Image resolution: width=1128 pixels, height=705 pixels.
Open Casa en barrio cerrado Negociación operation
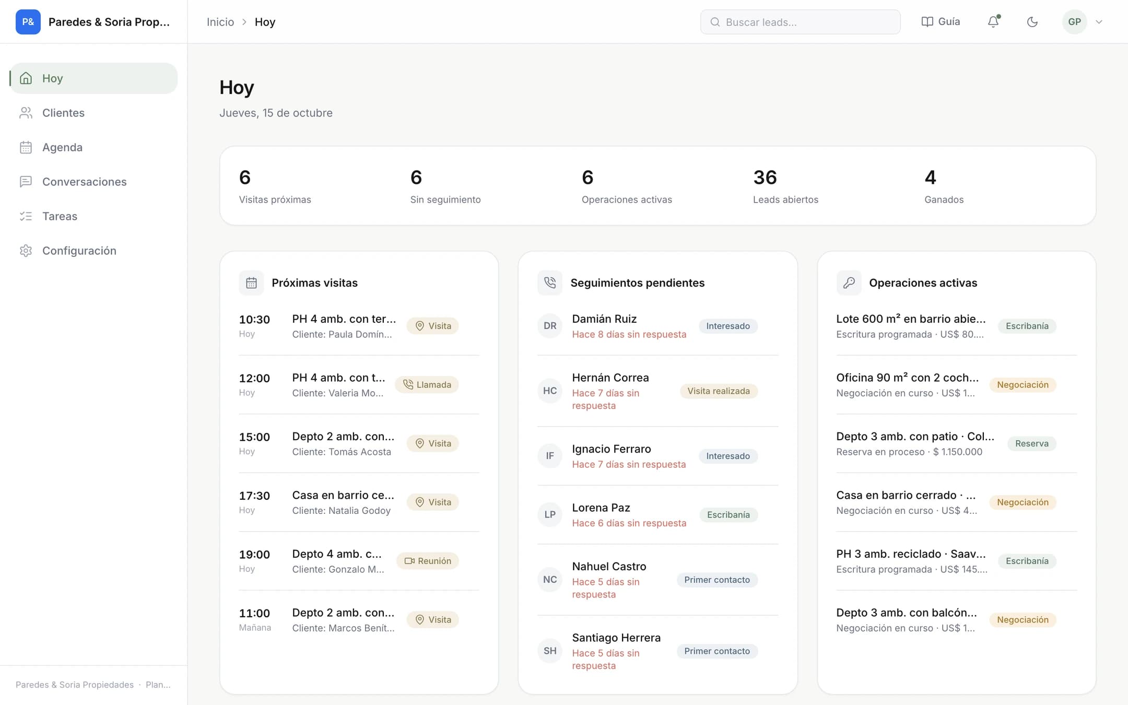(956, 502)
